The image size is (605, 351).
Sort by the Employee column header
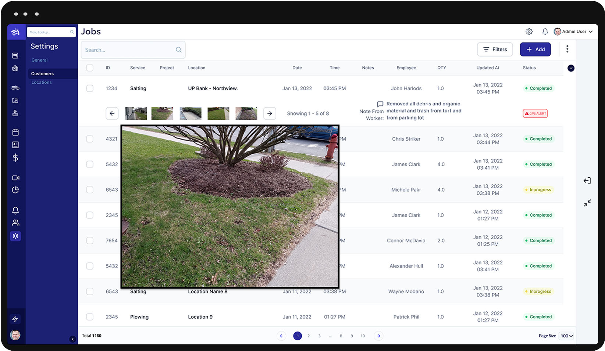tap(406, 68)
